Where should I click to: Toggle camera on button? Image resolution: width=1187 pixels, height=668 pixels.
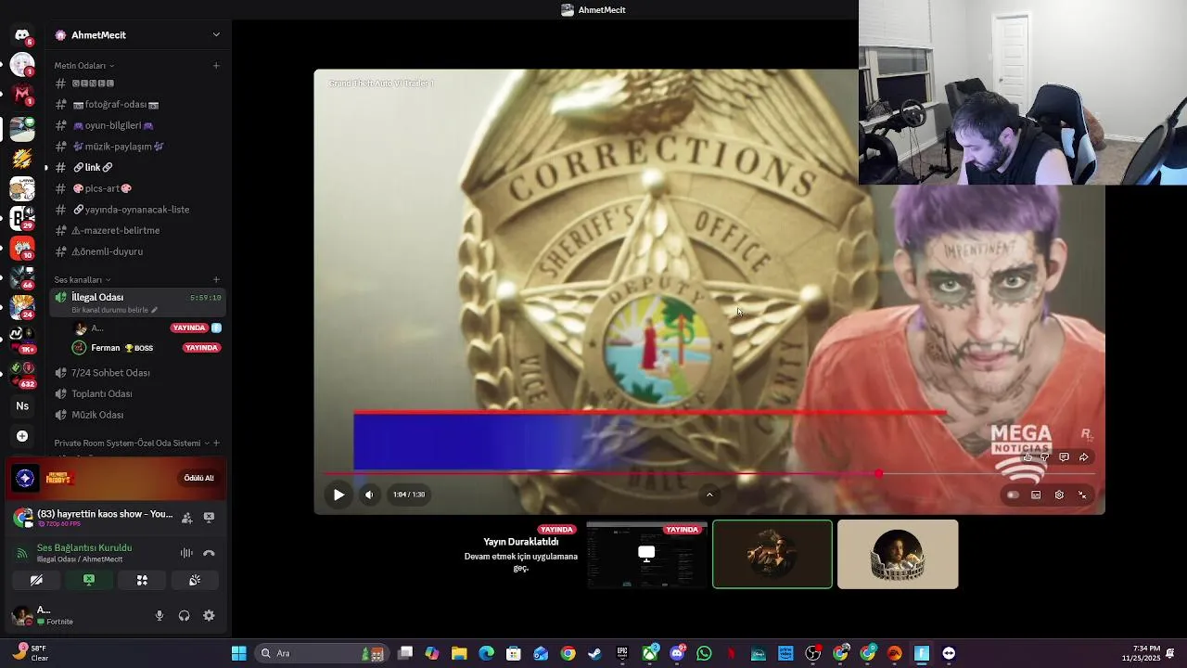pyautogui.click(x=36, y=580)
